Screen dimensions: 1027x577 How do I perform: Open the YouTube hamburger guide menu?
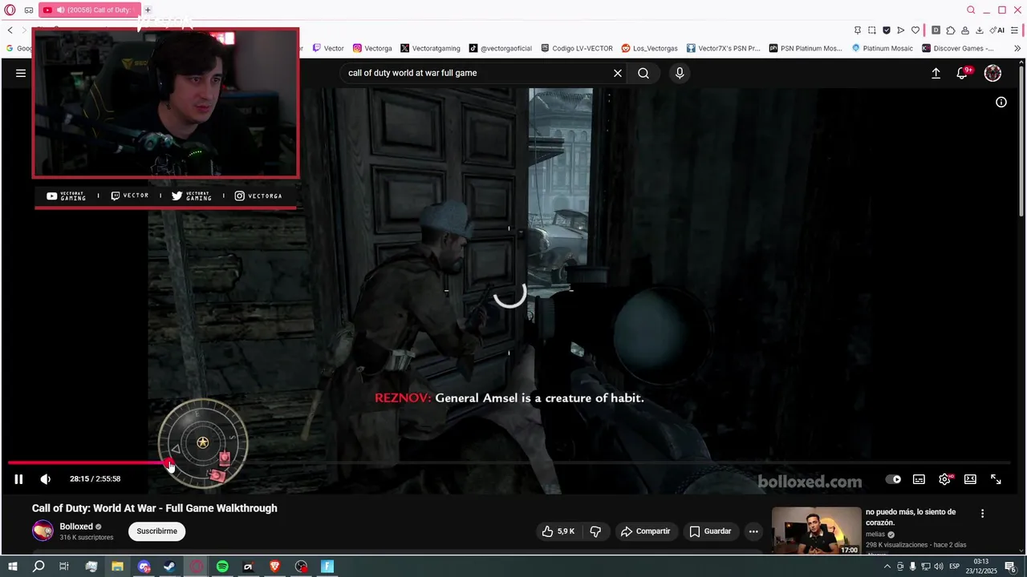tap(21, 73)
